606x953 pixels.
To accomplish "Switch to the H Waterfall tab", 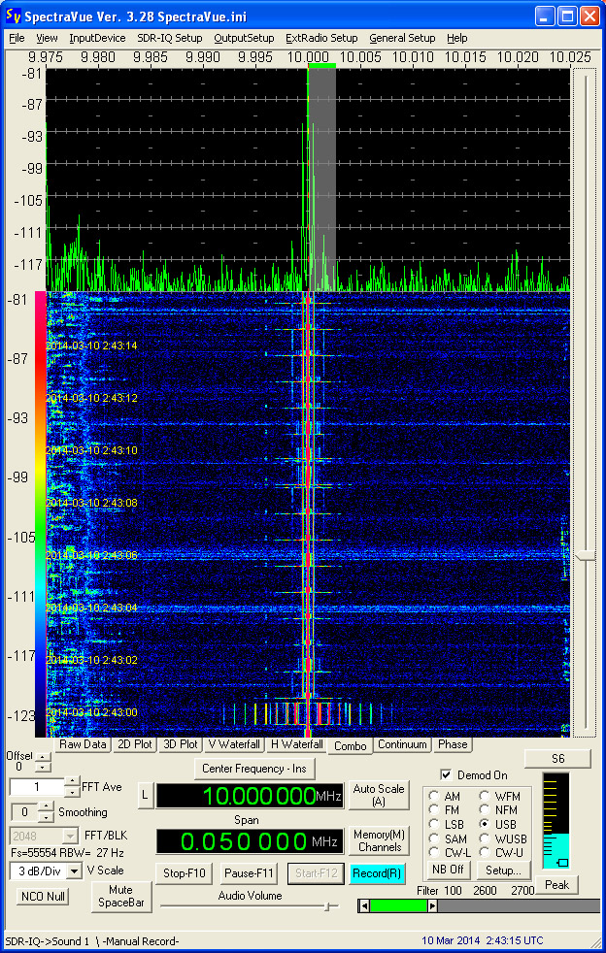I will click(296, 744).
